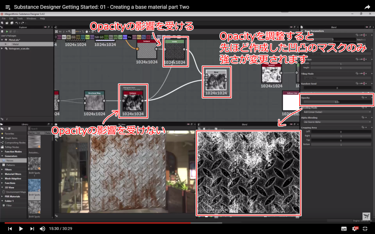Open the Windows menu
Screen dimensions: 375x234
click(31, 19)
